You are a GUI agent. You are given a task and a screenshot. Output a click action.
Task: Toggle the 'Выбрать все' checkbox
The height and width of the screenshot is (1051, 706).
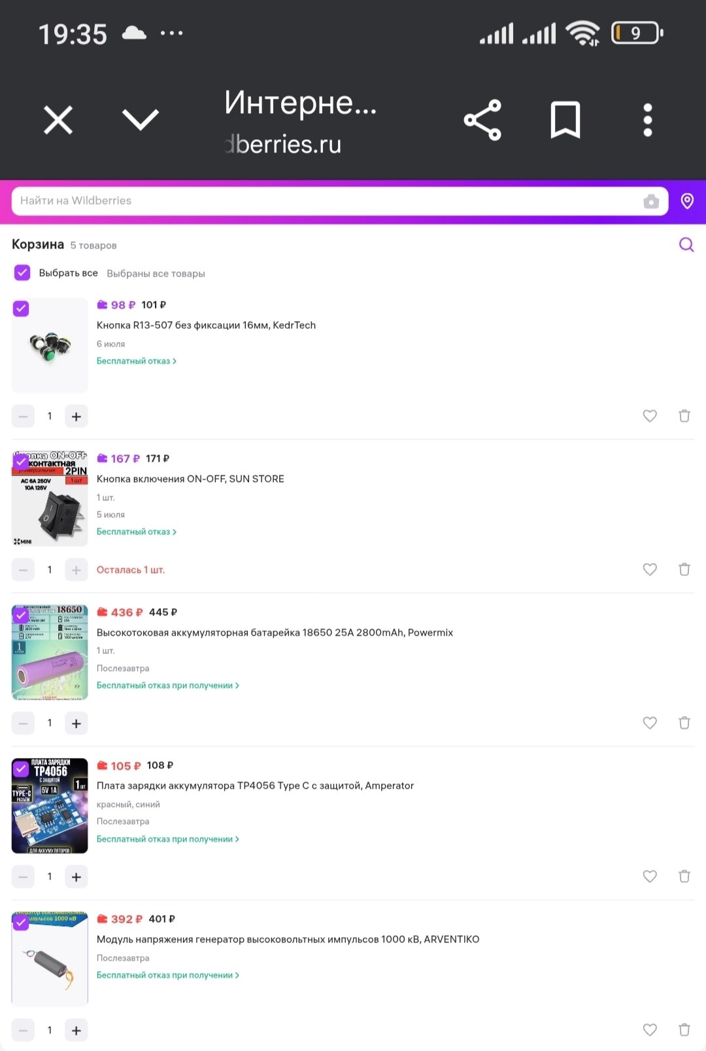click(x=22, y=273)
